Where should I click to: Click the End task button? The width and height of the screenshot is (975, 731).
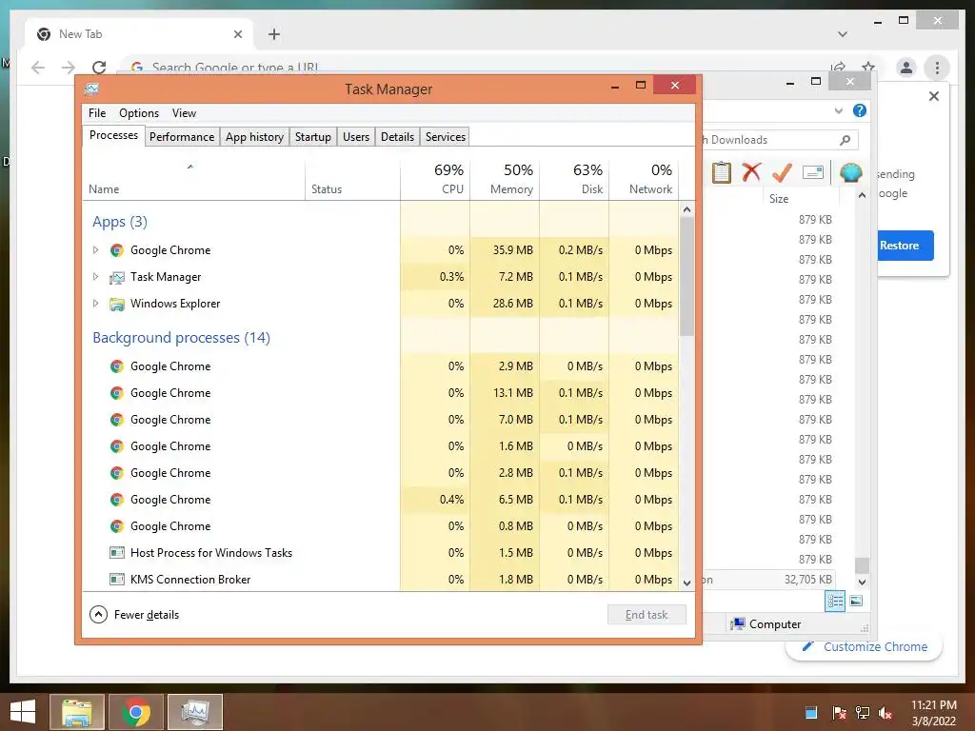point(647,615)
